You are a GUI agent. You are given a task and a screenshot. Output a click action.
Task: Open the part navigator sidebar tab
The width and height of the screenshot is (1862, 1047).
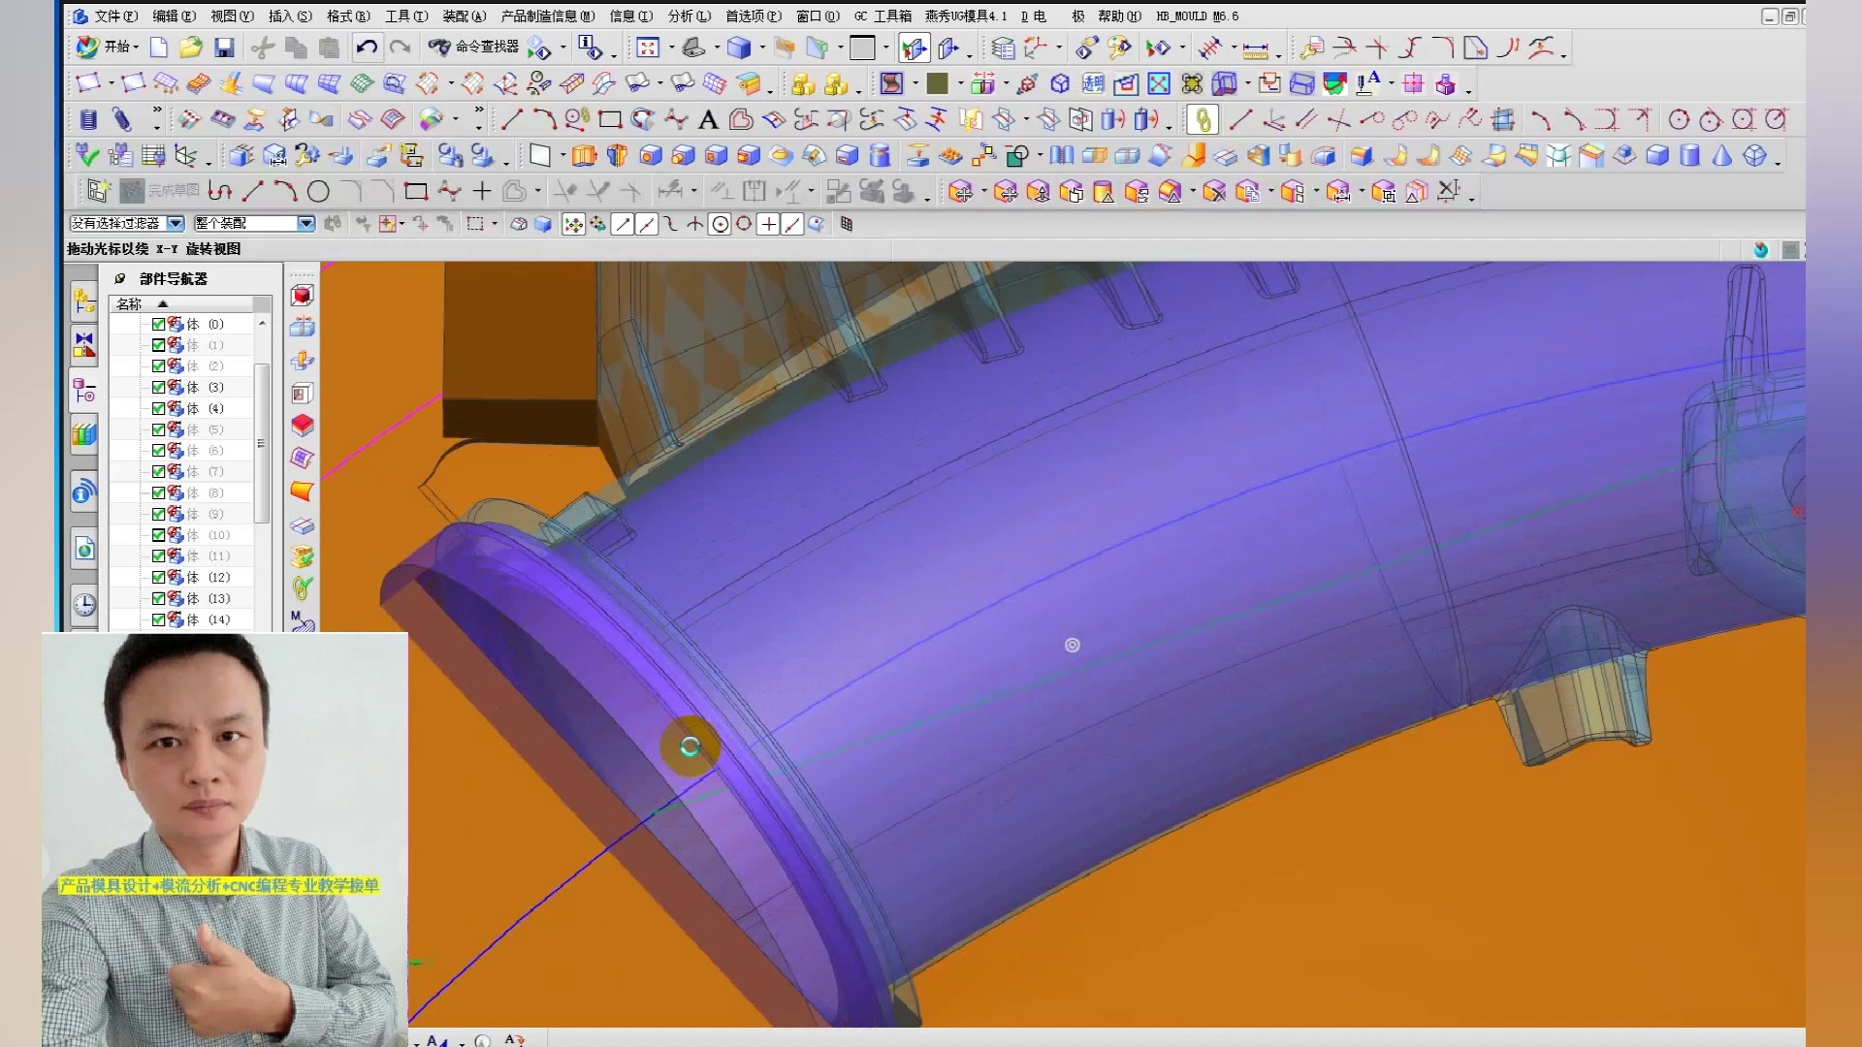click(84, 391)
